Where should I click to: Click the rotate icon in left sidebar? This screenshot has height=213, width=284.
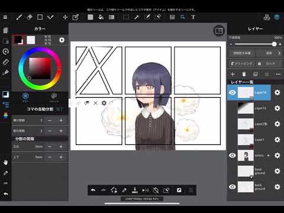[x=5, y=51]
